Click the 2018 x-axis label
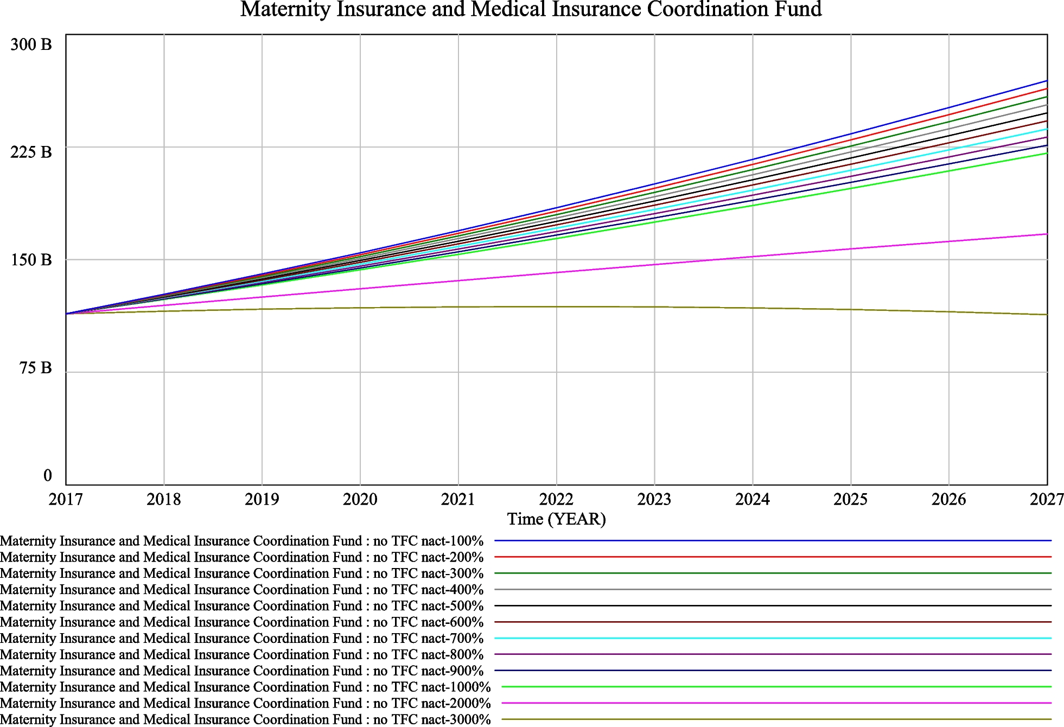Image resolution: width=1064 pixels, height=727 pixels. point(164,499)
